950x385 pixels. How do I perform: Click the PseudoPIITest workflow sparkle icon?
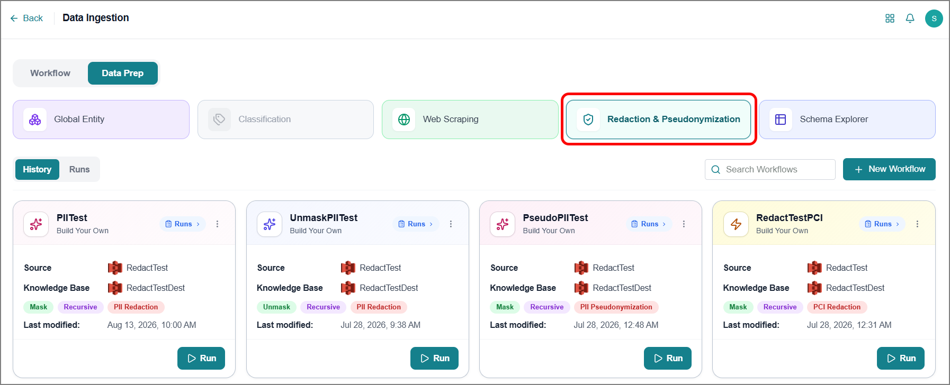click(503, 224)
